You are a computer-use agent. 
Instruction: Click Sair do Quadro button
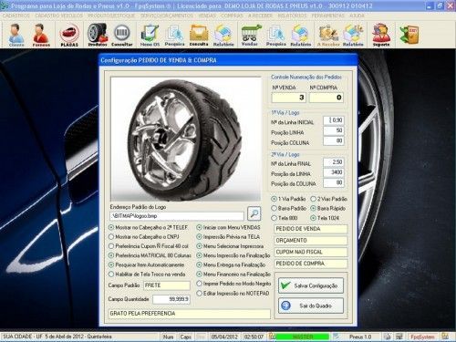coord(311,306)
